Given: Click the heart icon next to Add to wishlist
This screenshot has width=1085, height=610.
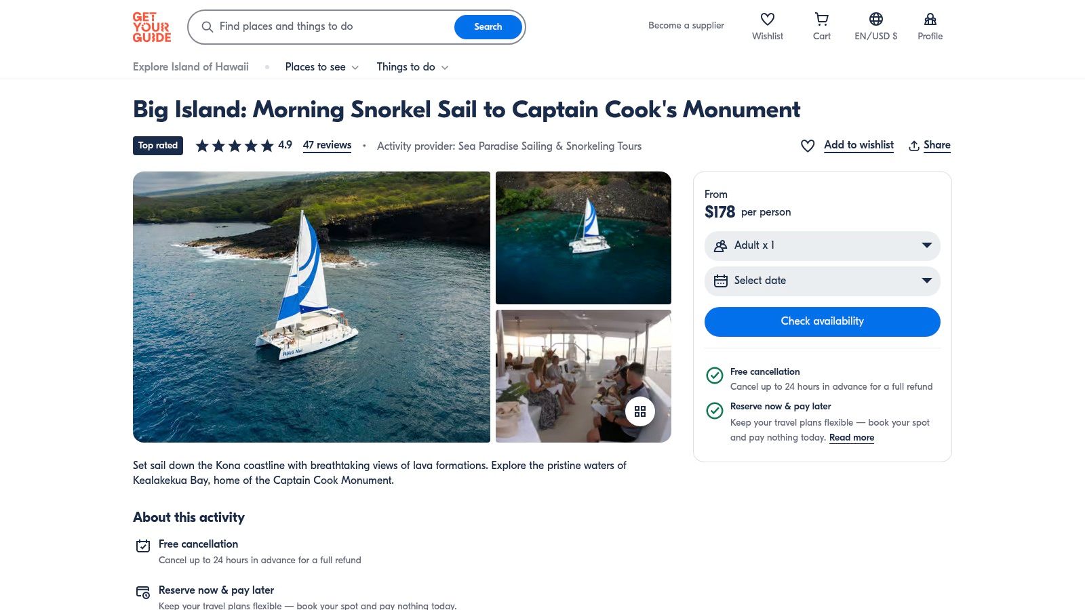Looking at the screenshot, I should click(x=807, y=146).
